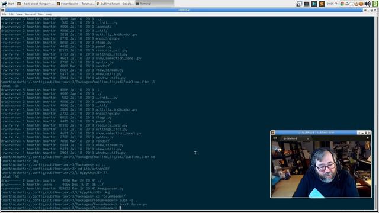Open the Edit menu in the terminal
Image resolution: width=379 pixels, height=213 pixels.
11,14
